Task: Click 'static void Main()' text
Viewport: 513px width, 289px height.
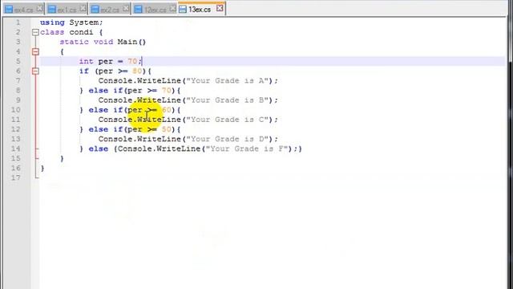Action: click(x=103, y=42)
